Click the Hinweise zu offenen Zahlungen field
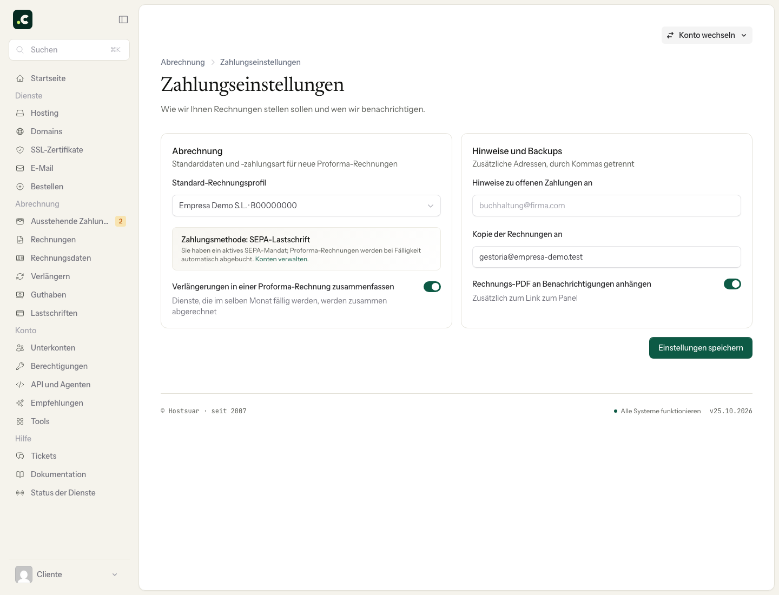Viewport: 779px width, 595px height. (x=606, y=206)
